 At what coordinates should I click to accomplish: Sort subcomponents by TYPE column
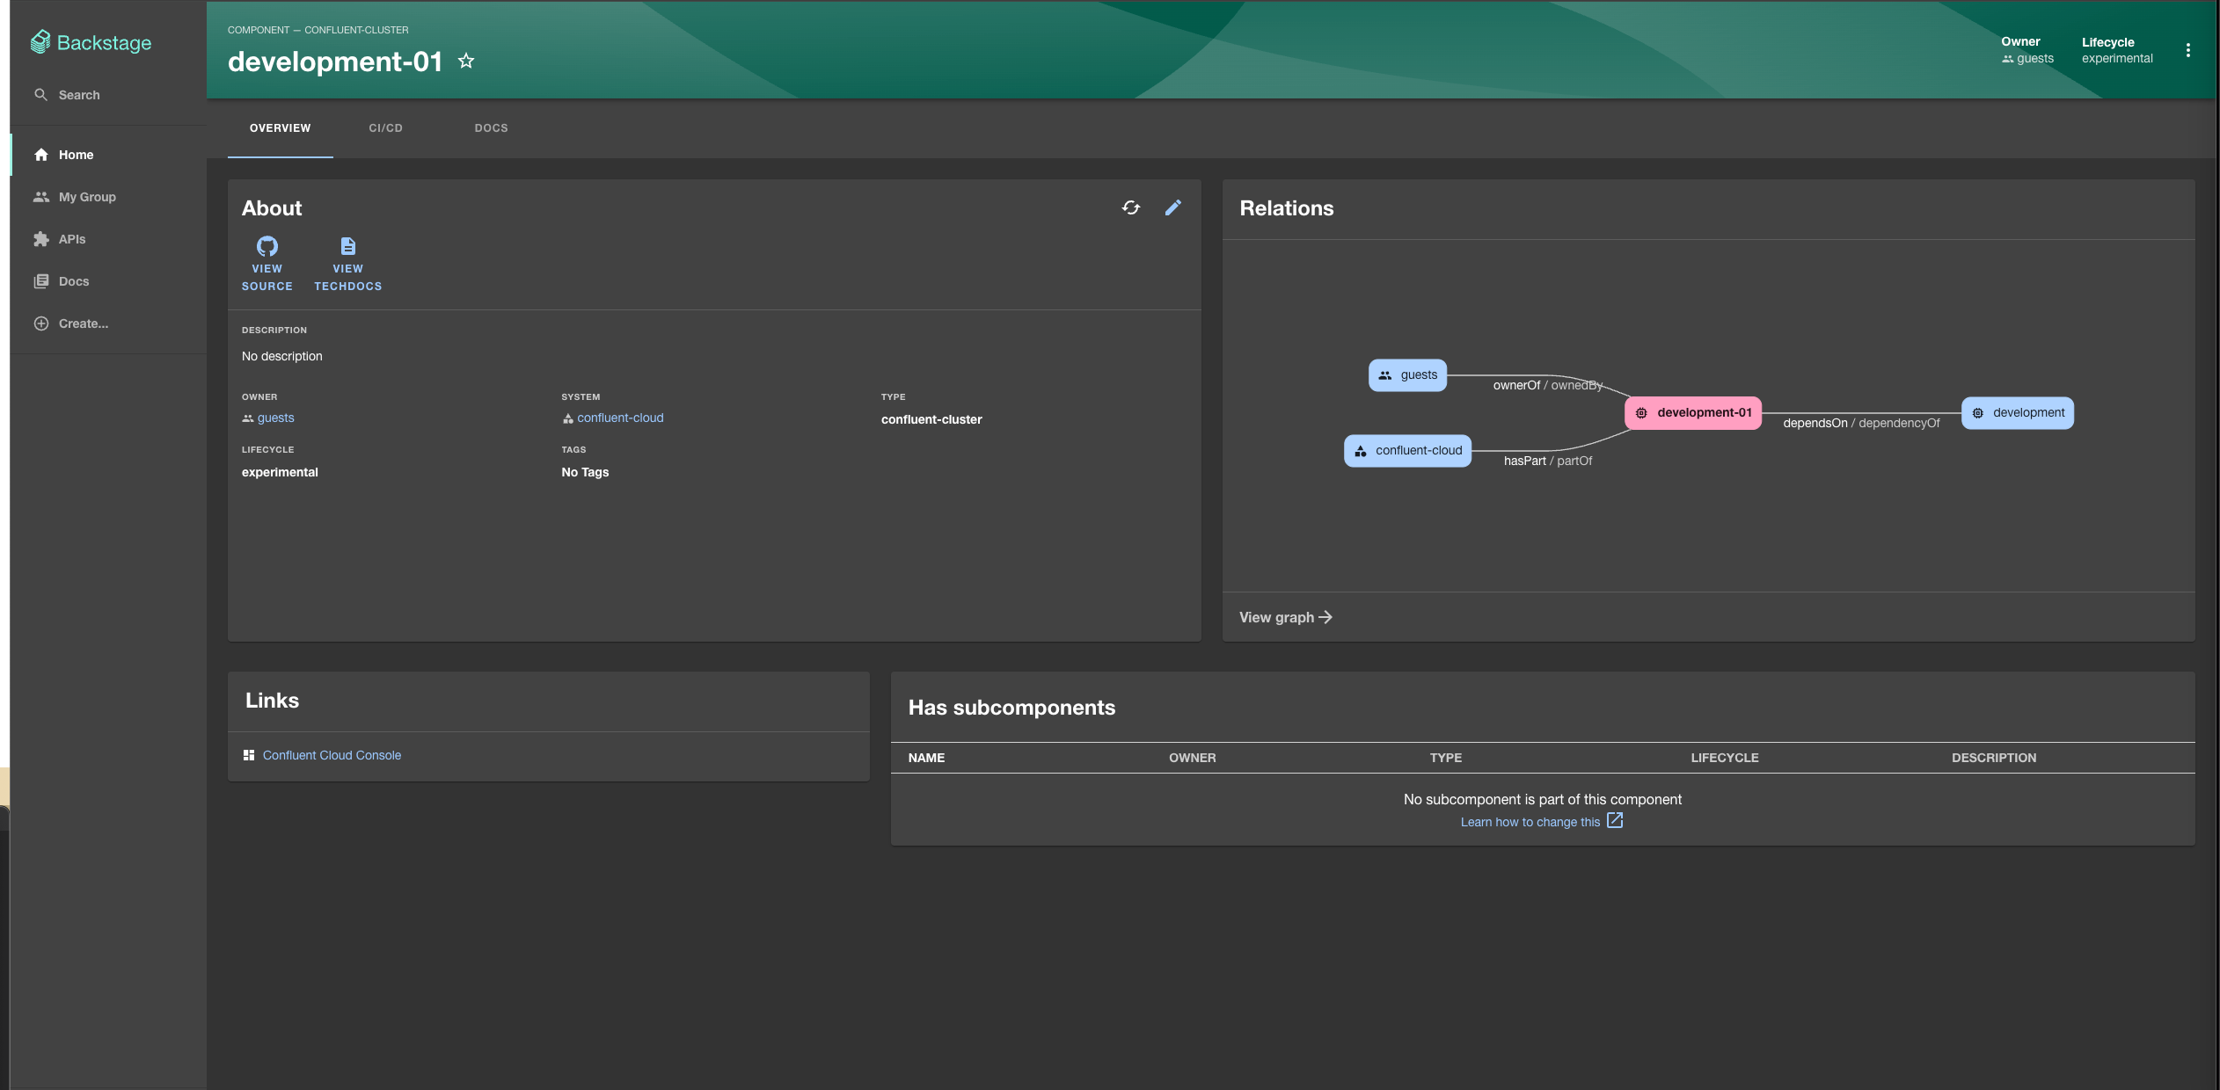[1445, 759]
